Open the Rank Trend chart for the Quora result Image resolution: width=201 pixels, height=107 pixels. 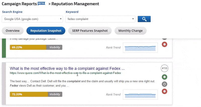[140, 95]
